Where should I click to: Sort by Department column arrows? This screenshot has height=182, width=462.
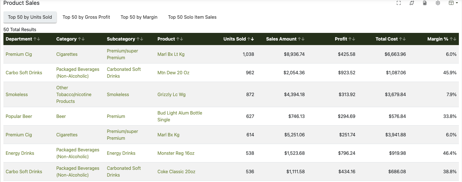[x=37, y=39]
